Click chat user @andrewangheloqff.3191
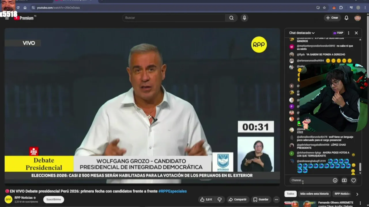This screenshot has height=207, width=369. (311, 161)
